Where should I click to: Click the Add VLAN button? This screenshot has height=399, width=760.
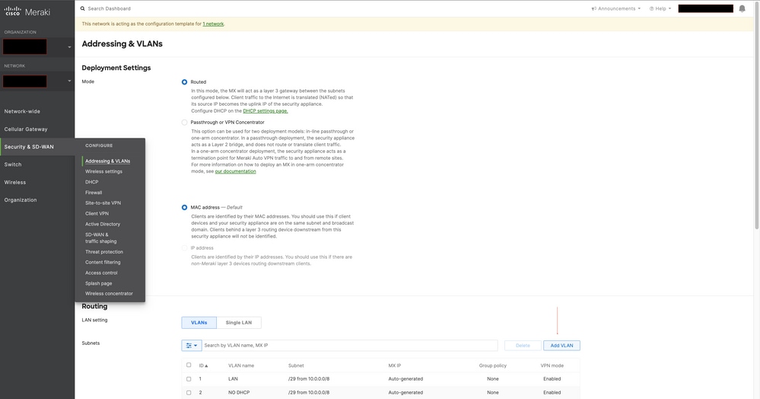point(561,346)
